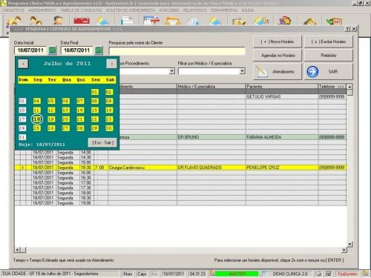The height and width of the screenshot is (278, 371).
Task: Click the patient name search field
Action: tap(177, 51)
